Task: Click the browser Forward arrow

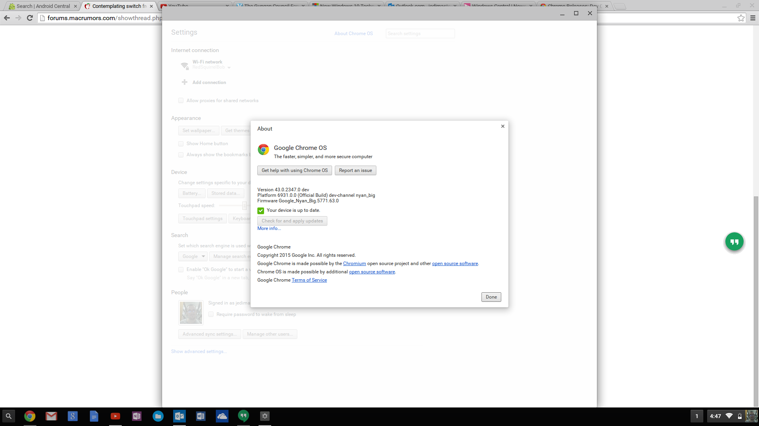Action: click(18, 18)
